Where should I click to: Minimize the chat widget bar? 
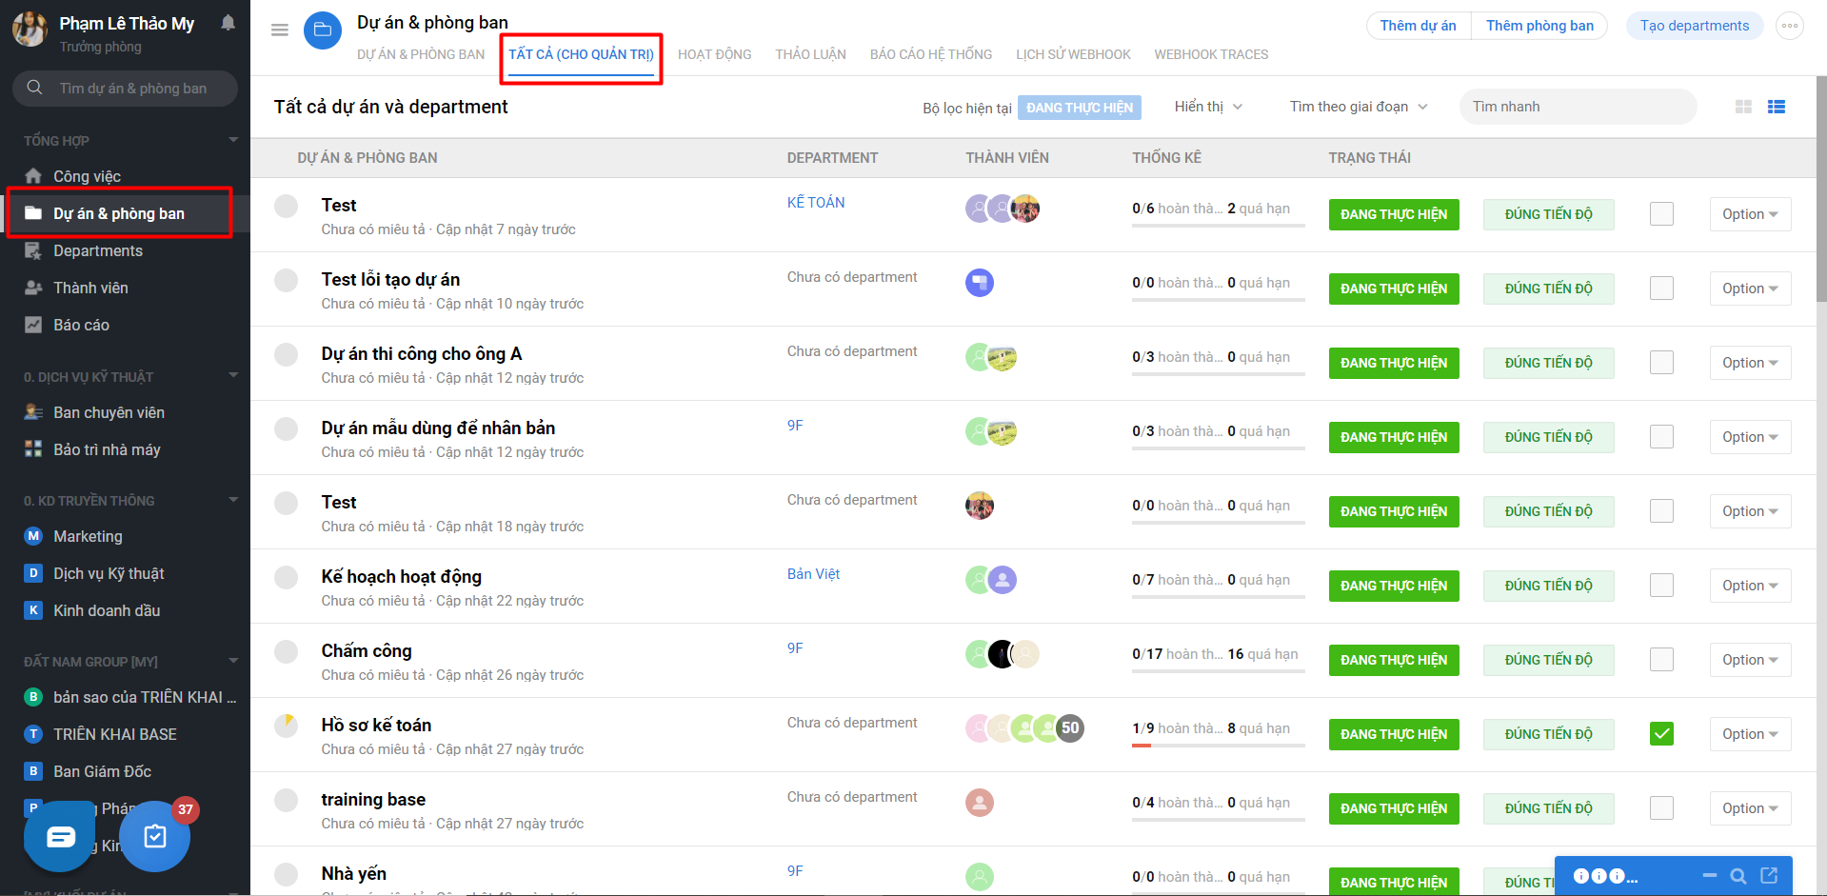click(1710, 875)
